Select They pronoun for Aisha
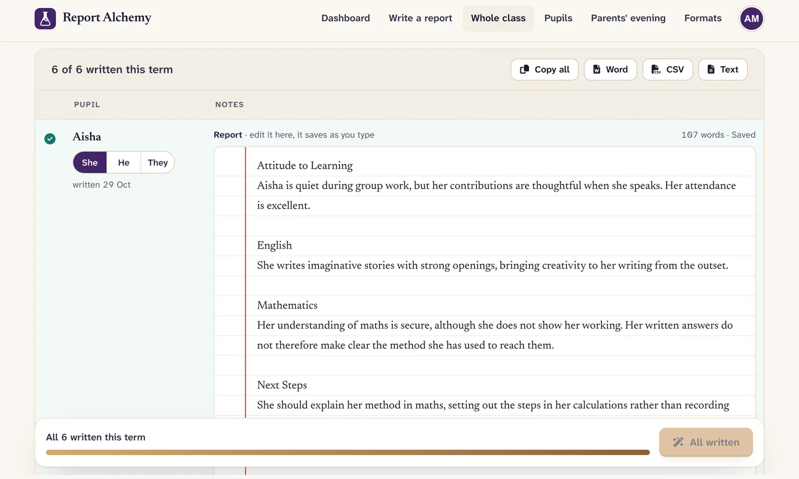 (158, 163)
